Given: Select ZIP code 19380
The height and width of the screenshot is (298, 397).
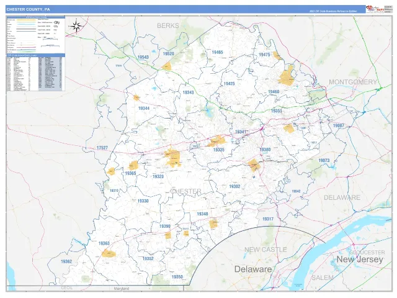Looking at the screenshot, I should [265, 150].
